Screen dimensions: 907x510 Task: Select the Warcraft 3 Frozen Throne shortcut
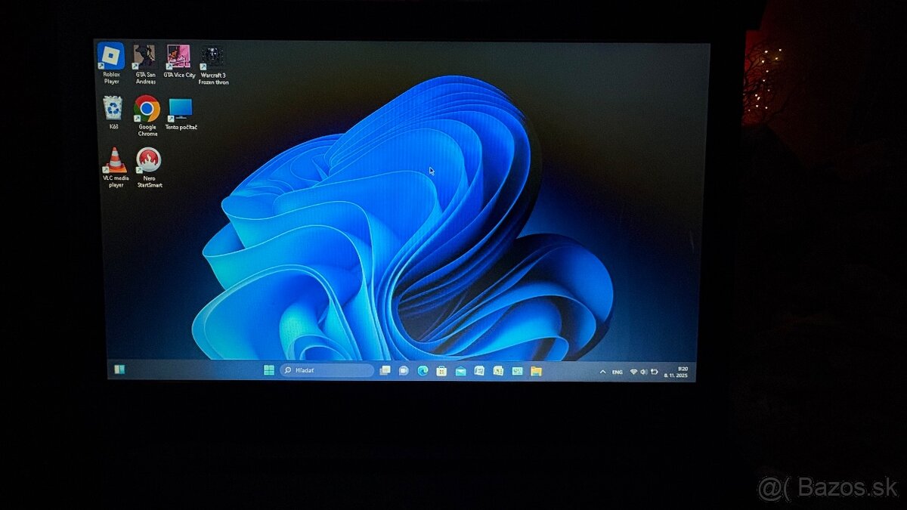pyautogui.click(x=213, y=57)
